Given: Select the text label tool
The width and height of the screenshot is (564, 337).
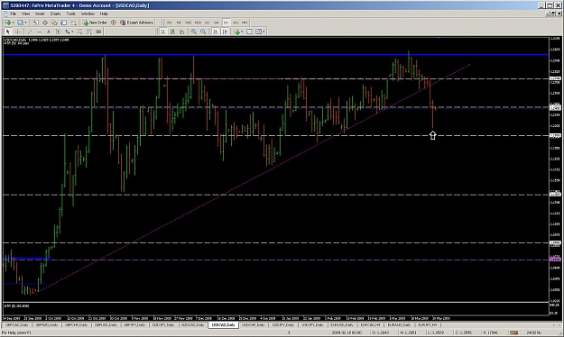Looking at the screenshot, I should point(58,32).
